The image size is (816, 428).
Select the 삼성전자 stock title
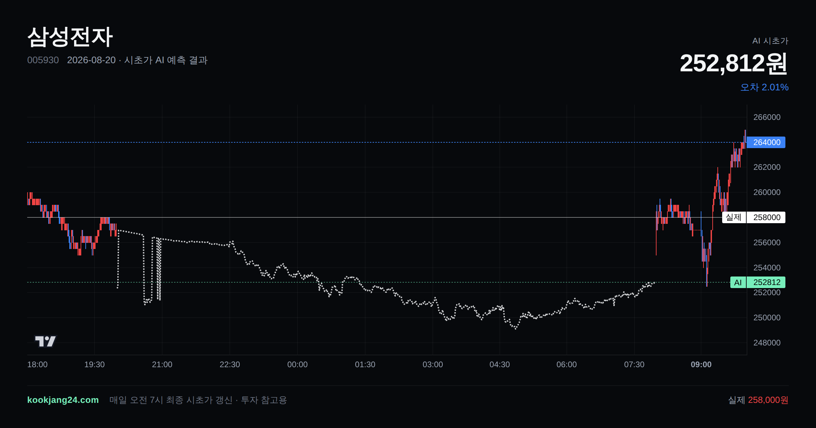point(70,37)
